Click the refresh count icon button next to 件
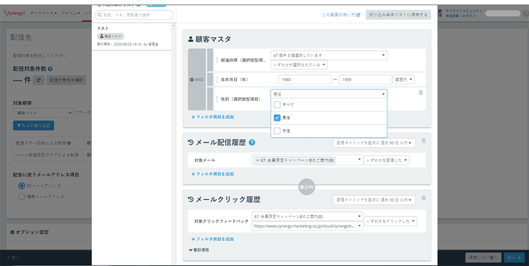Screen dimensions: 529x266 pos(38,80)
